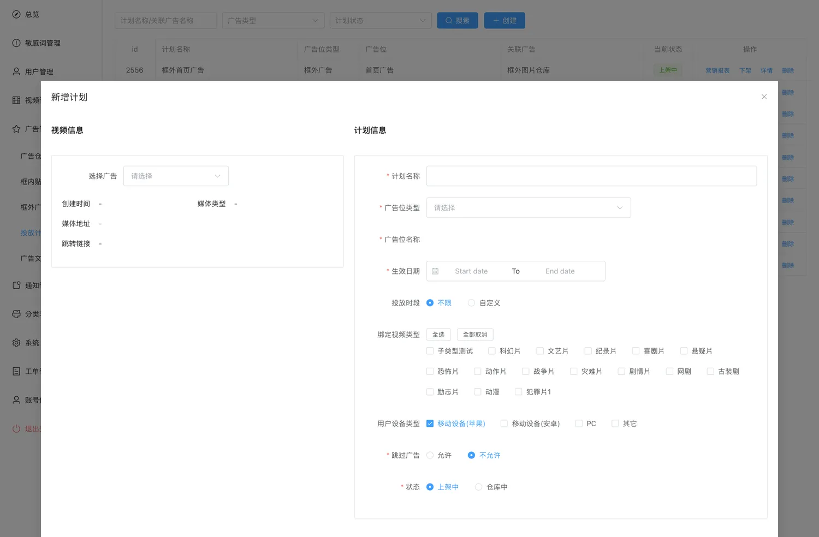Close the 新增计划 dialog with the X icon

coord(764,97)
